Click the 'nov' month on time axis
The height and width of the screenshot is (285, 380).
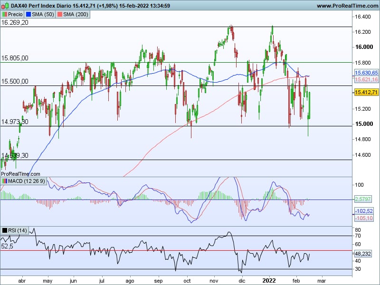[x=214, y=281]
